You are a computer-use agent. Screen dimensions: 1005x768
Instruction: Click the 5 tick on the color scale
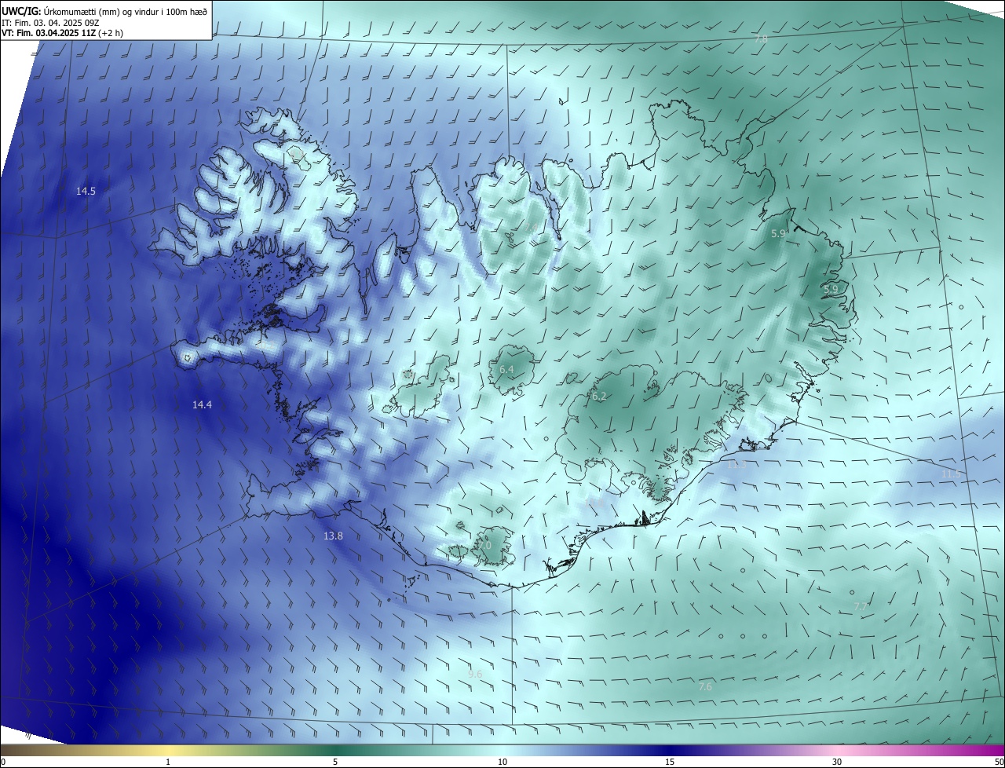point(335,762)
